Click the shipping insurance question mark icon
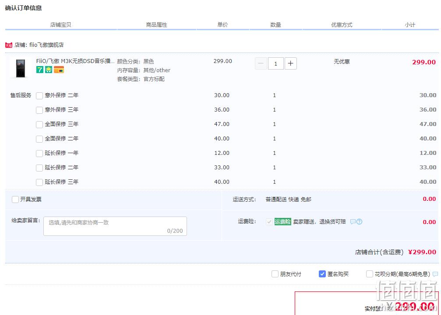Viewport: 441px width, 315px height. coord(359,222)
